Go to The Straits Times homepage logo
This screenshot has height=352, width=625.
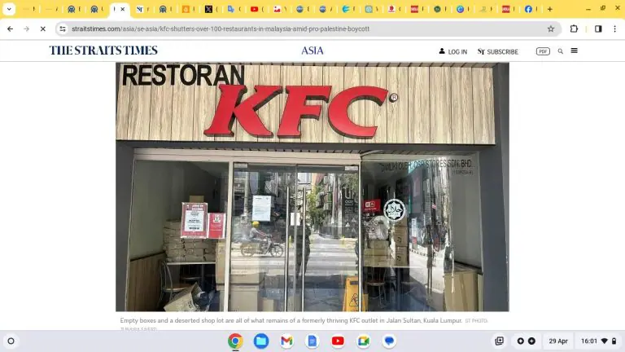point(103,51)
